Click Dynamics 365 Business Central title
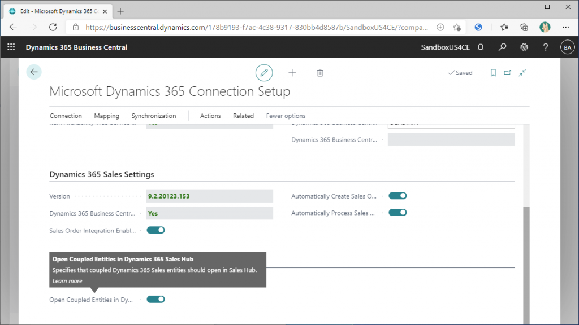 (x=76, y=47)
